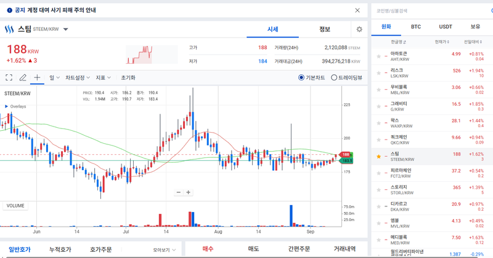Viewport: 493px width, 258px height.
Task: Switch to the 정보 tab
Action: pos(325,29)
